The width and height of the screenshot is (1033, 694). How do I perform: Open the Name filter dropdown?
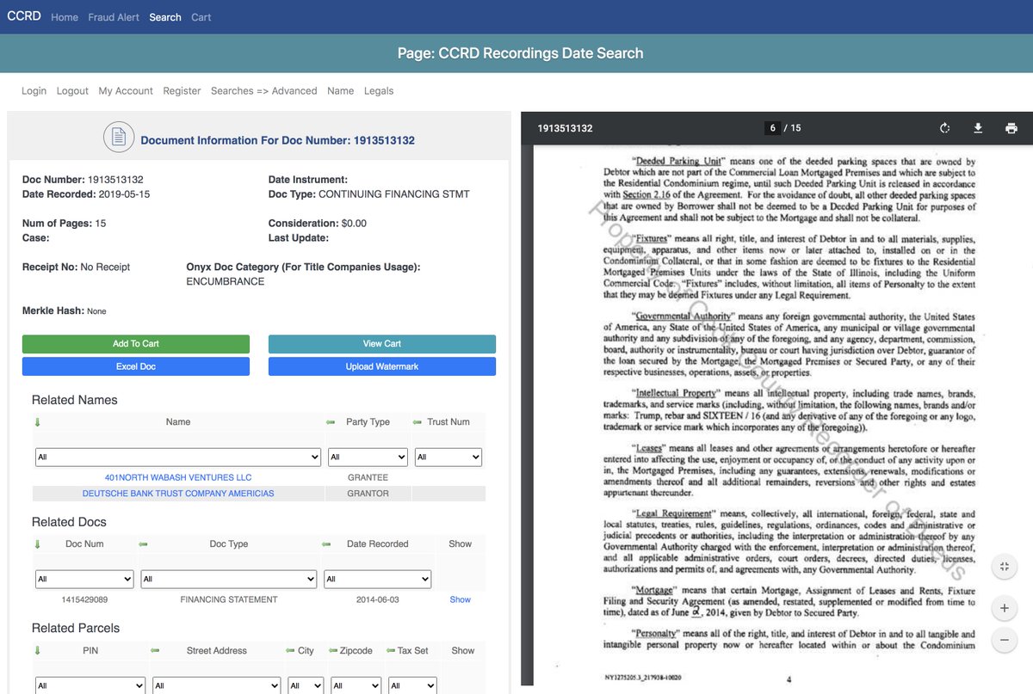point(178,457)
